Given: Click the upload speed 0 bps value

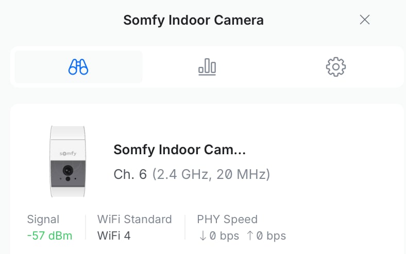Looking at the screenshot, I should click(270, 236).
